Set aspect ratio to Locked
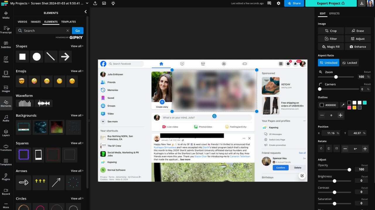 click(350, 63)
